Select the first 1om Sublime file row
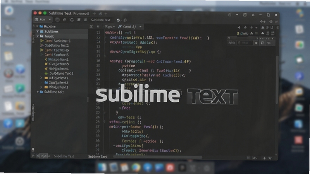The image size is (310, 174). click(55, 41)
